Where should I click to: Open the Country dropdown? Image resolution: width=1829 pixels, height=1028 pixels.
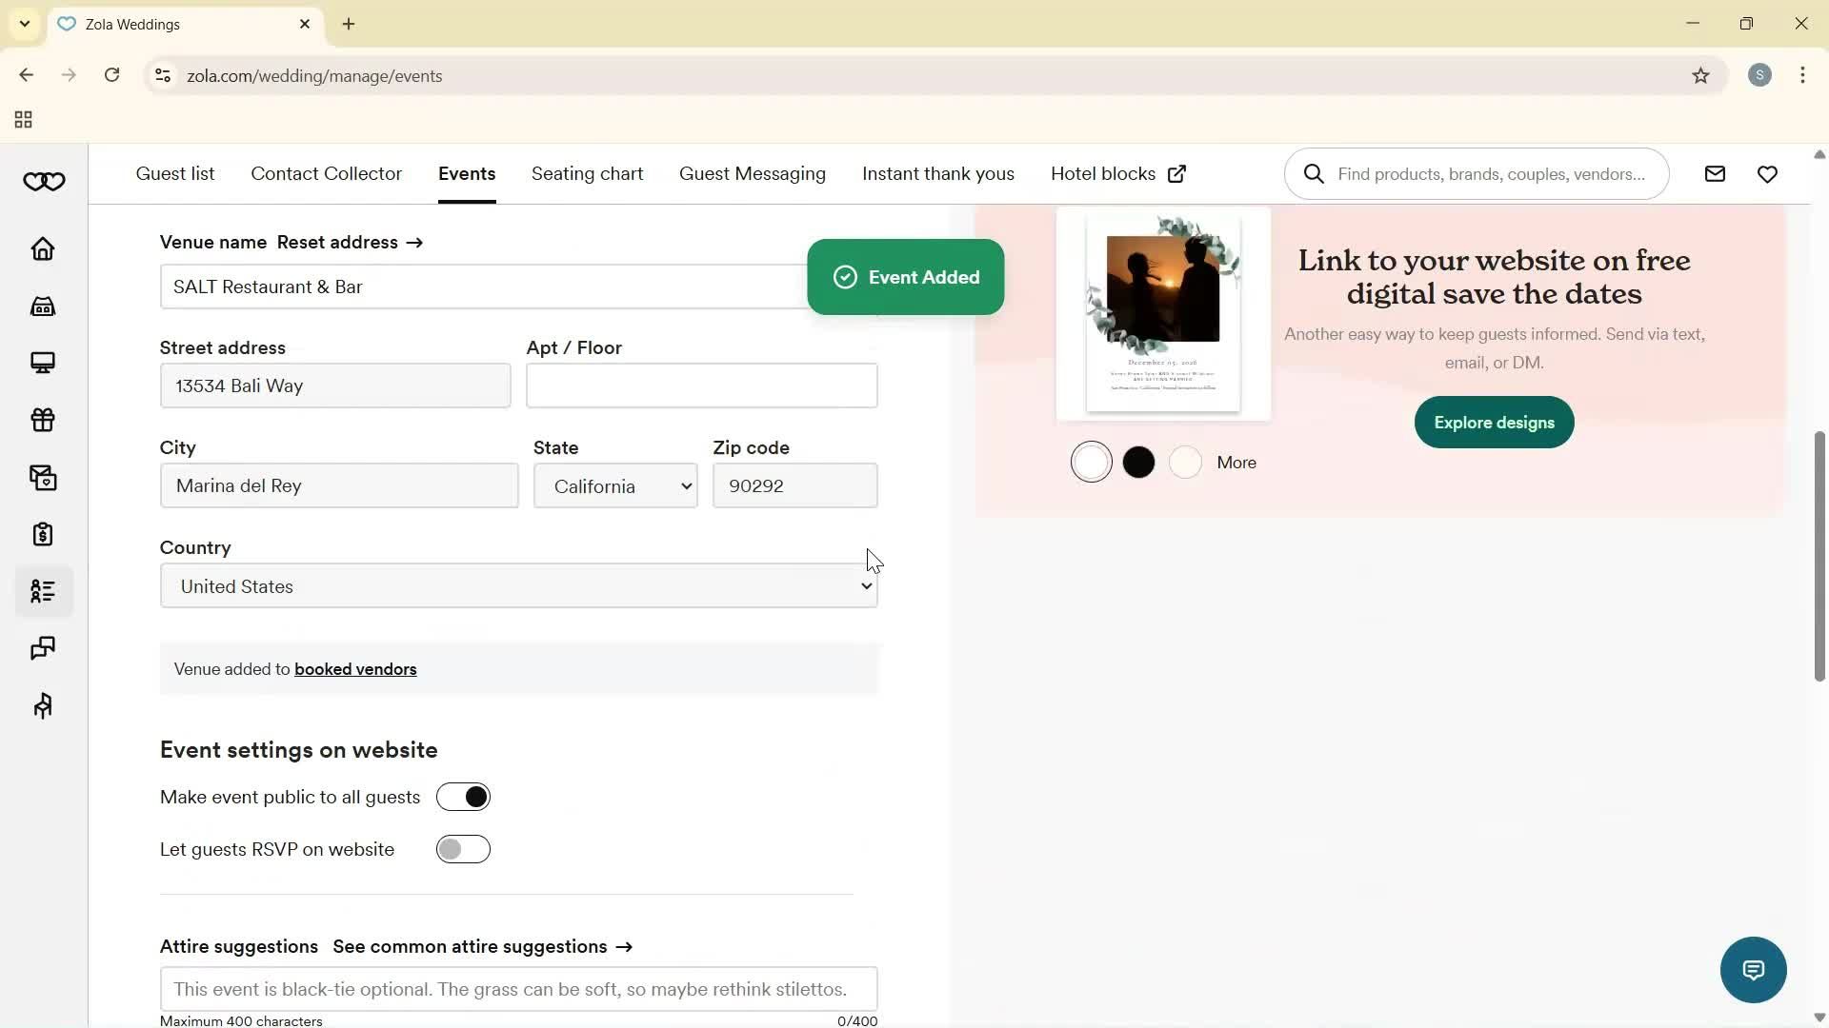[519, 585]
